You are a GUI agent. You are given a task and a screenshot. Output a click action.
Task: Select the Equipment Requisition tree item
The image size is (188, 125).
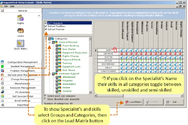point(75,53)
